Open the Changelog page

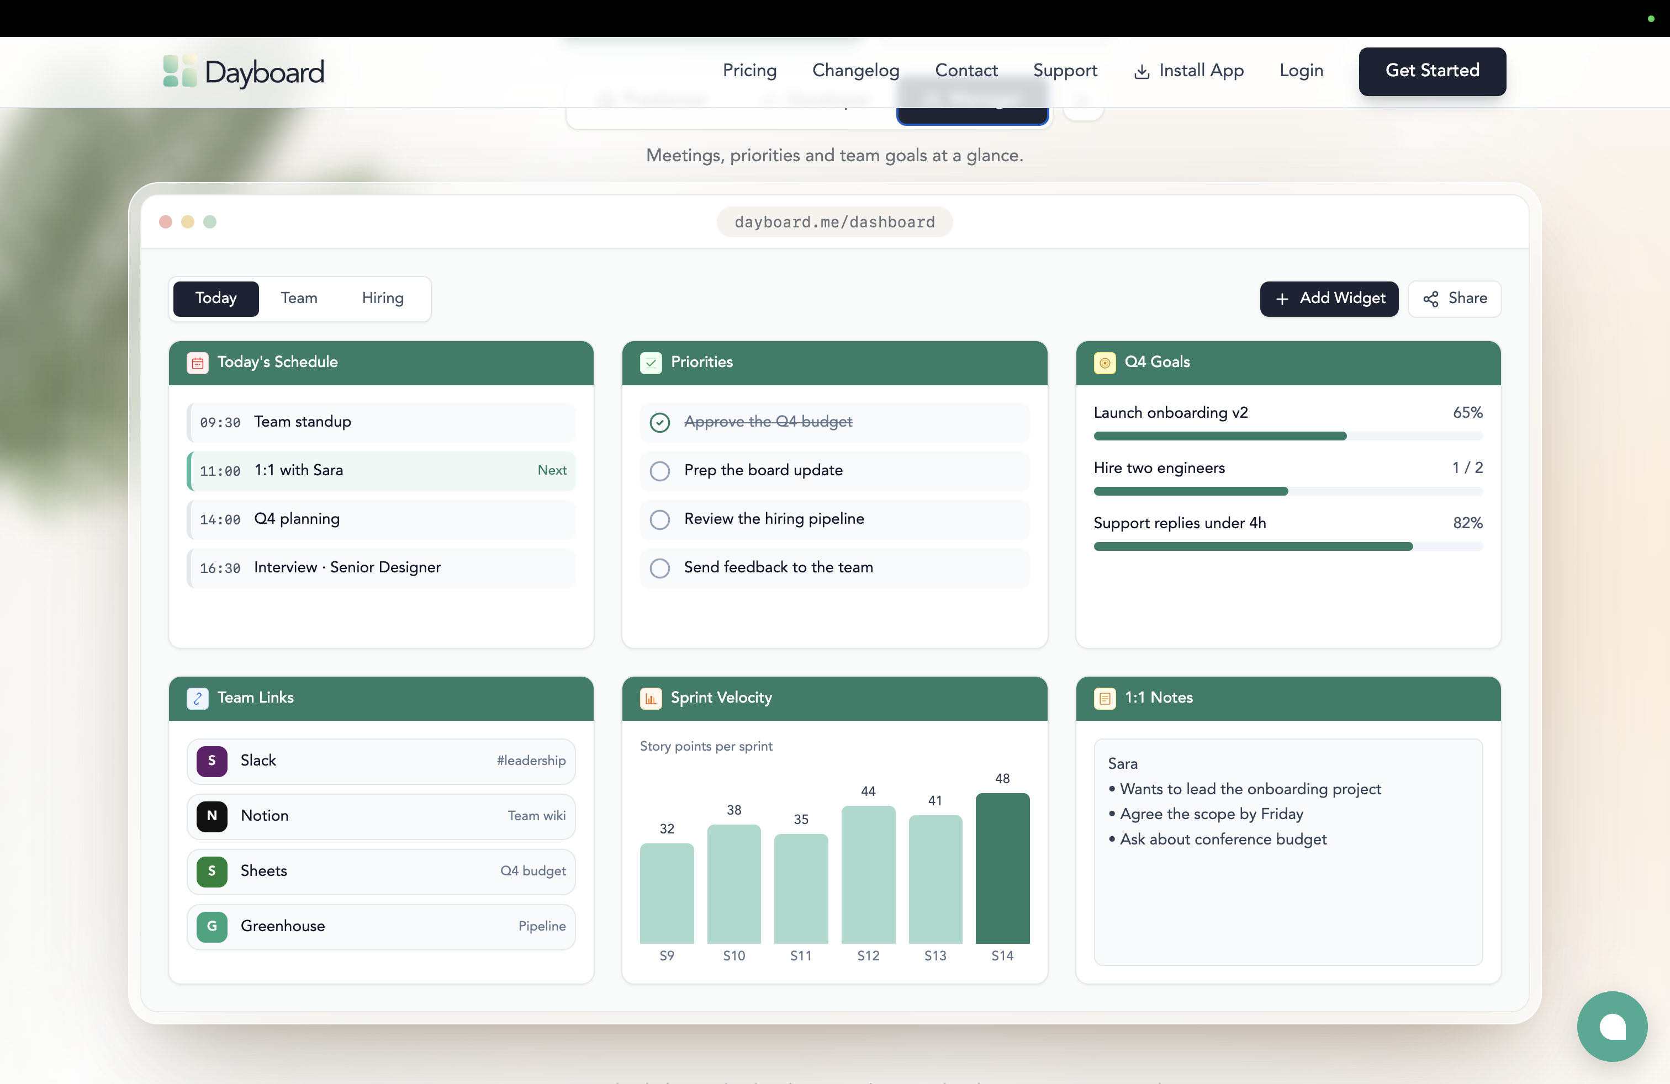[x=855, y=71]
